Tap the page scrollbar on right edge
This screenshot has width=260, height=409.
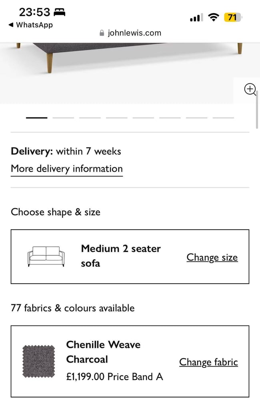(x=257, y=109)
